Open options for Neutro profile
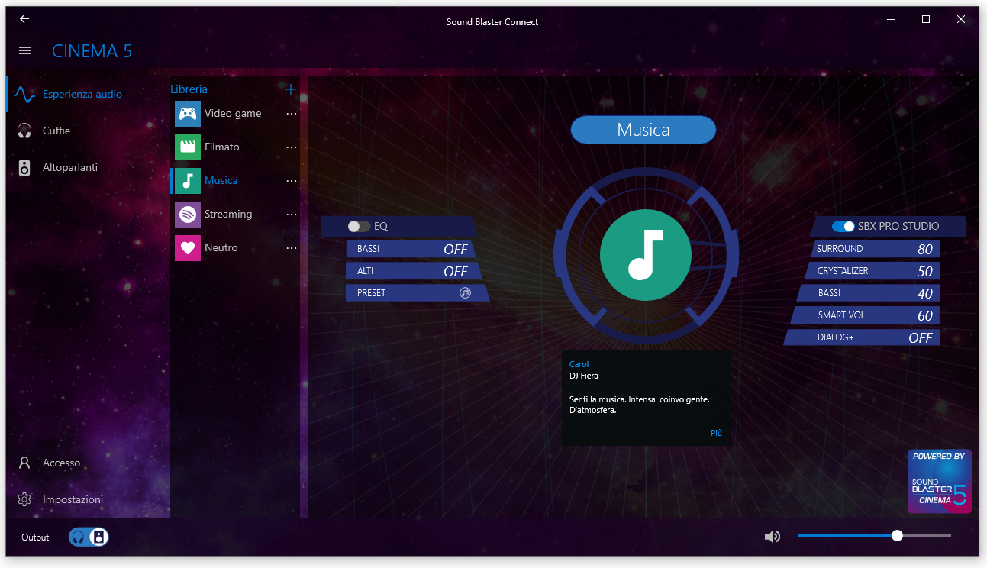The width and height of the screenshot is (987, 568). tap(292, 248)
